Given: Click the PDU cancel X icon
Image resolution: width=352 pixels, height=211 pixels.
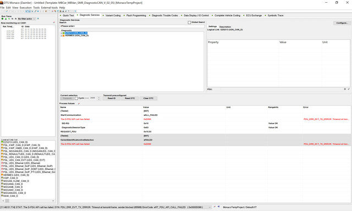Looking at the screenshot, I should [x=345, y=89].
